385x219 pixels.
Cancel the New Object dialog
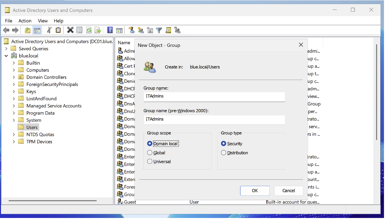pyautogui.click(x=289, y=191)
